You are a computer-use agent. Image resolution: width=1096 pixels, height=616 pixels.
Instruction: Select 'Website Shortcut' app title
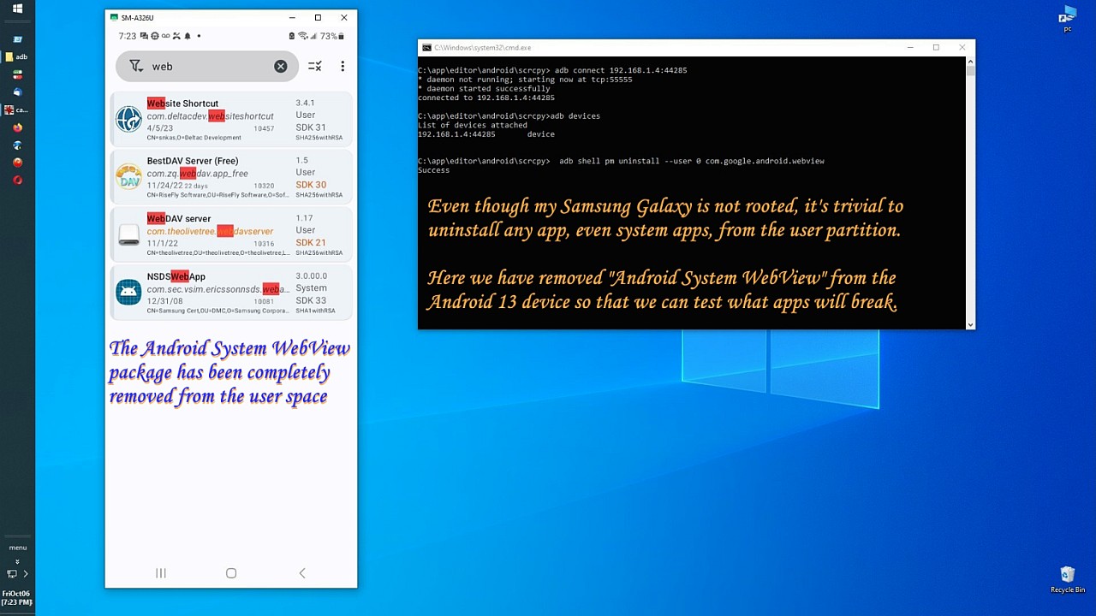click(182, 104)
